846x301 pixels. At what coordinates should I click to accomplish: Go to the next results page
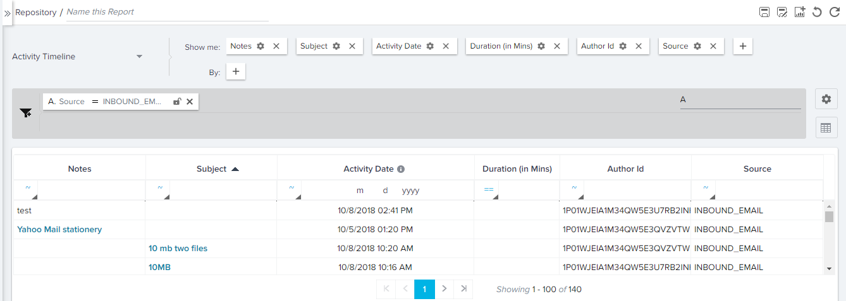tap(444, 289)
